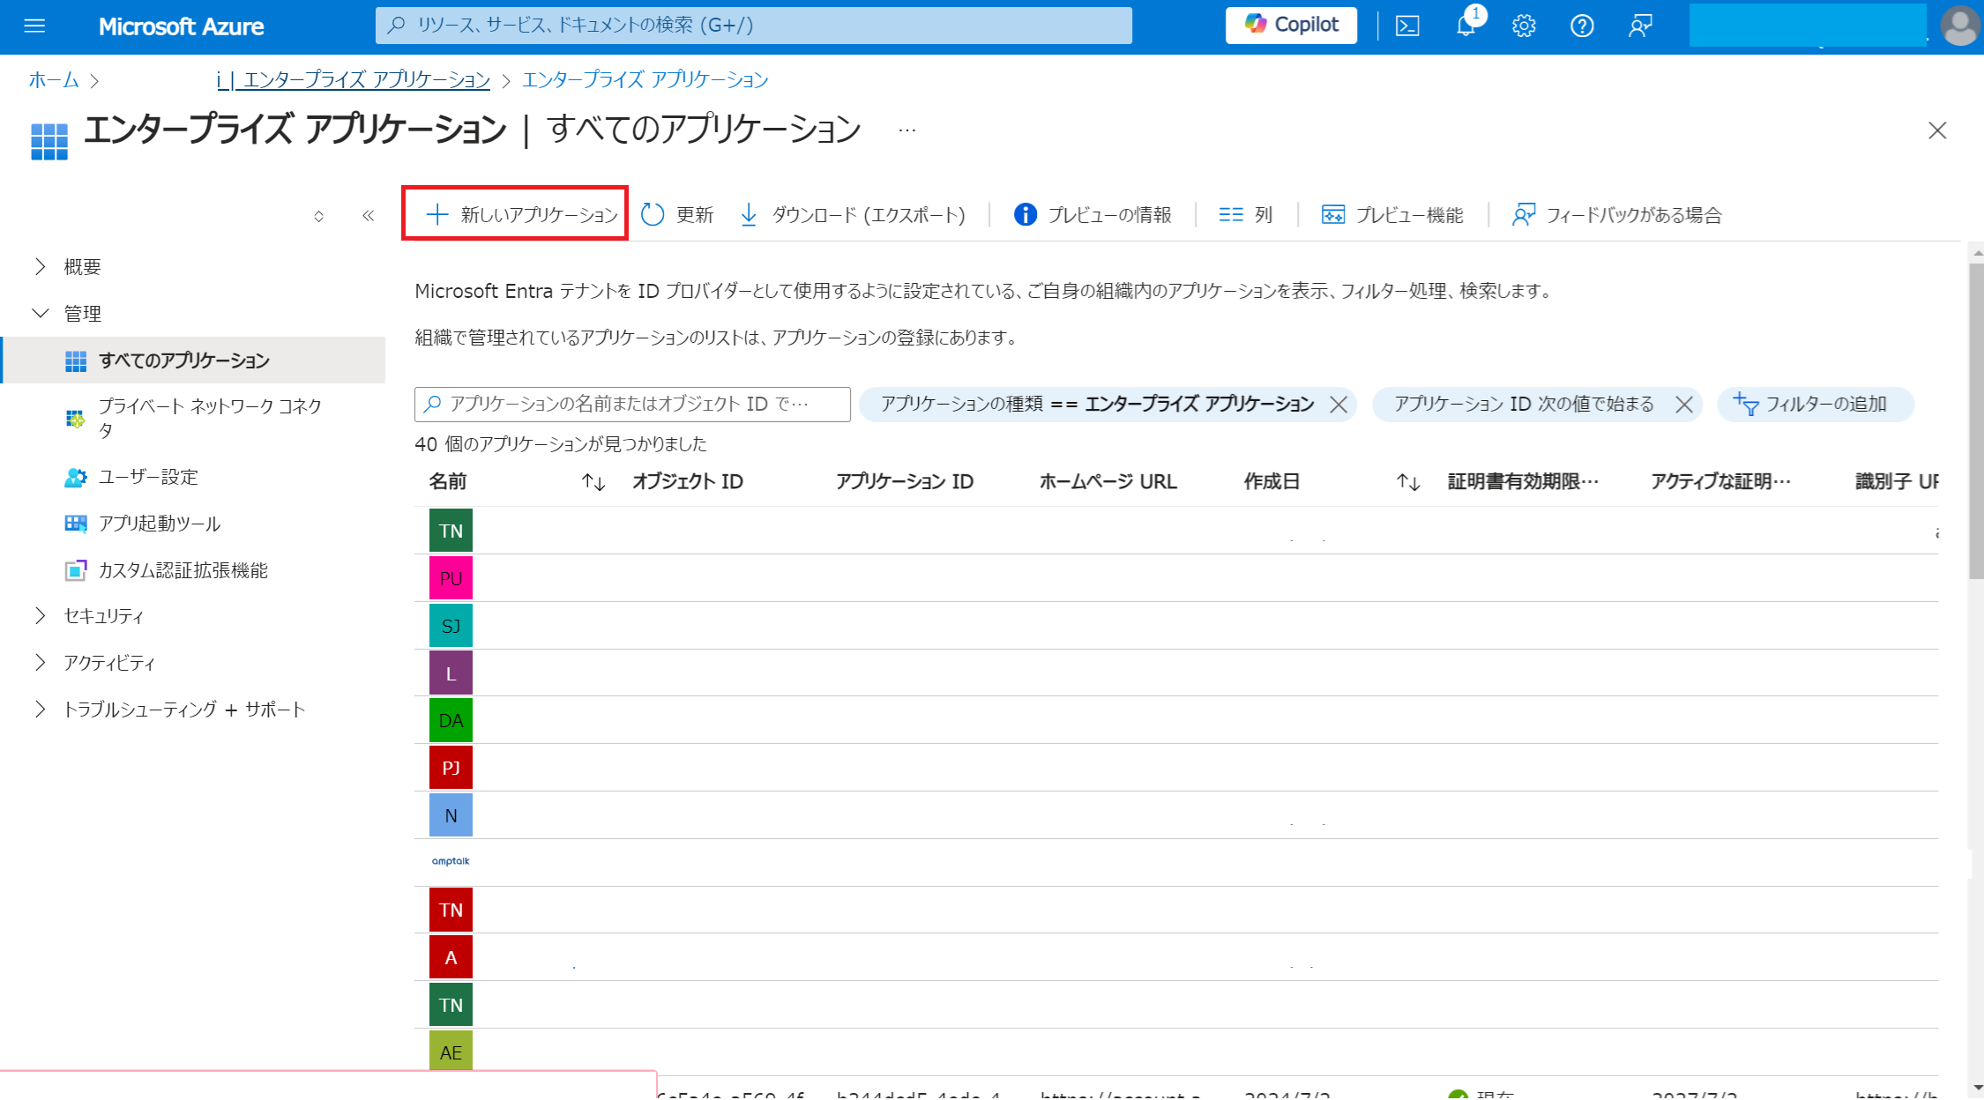
Task: Remove the アプリケーションの種類 filter
Action: tap(1339, 404)
